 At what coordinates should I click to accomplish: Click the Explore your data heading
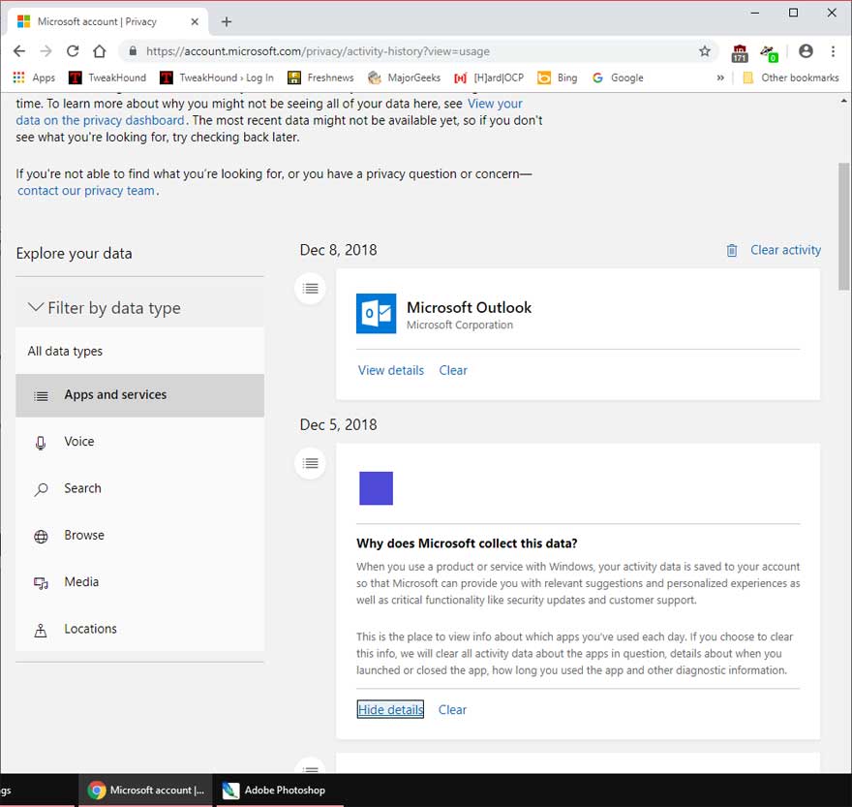tap(74, 254)
